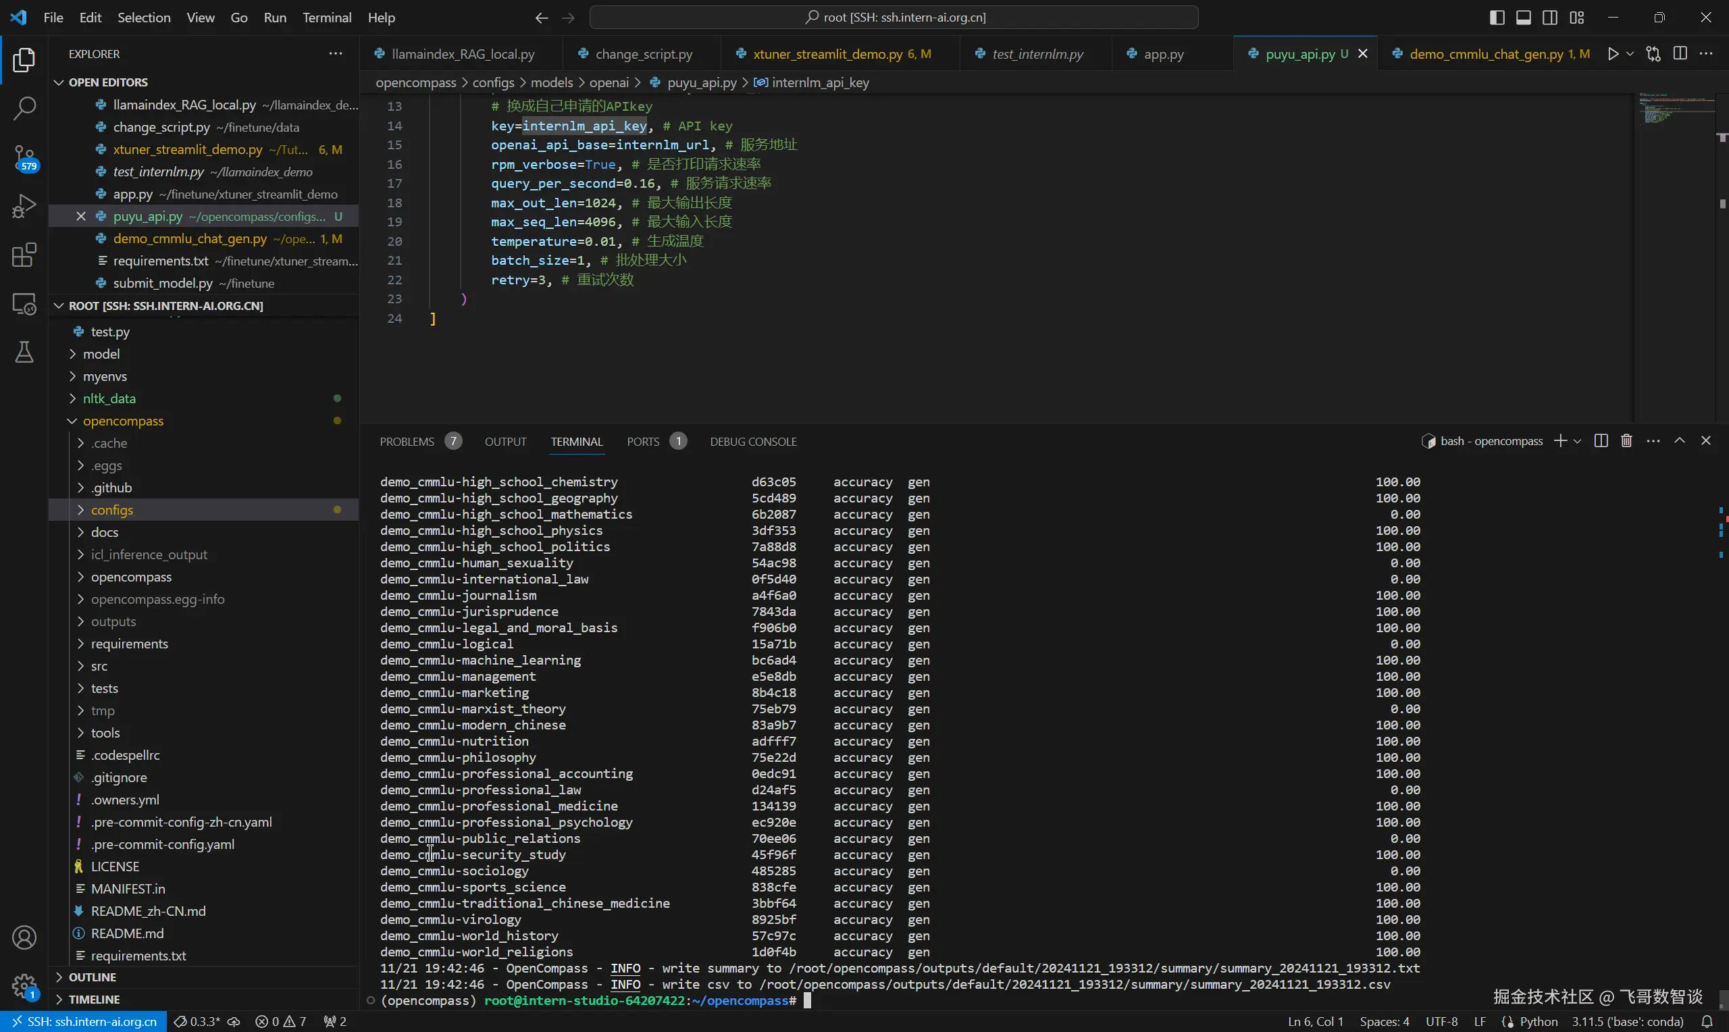Expand the OUTLINE section
Image resolution: width=1729 pixels, height=1032 pixels.
(92, 977)
